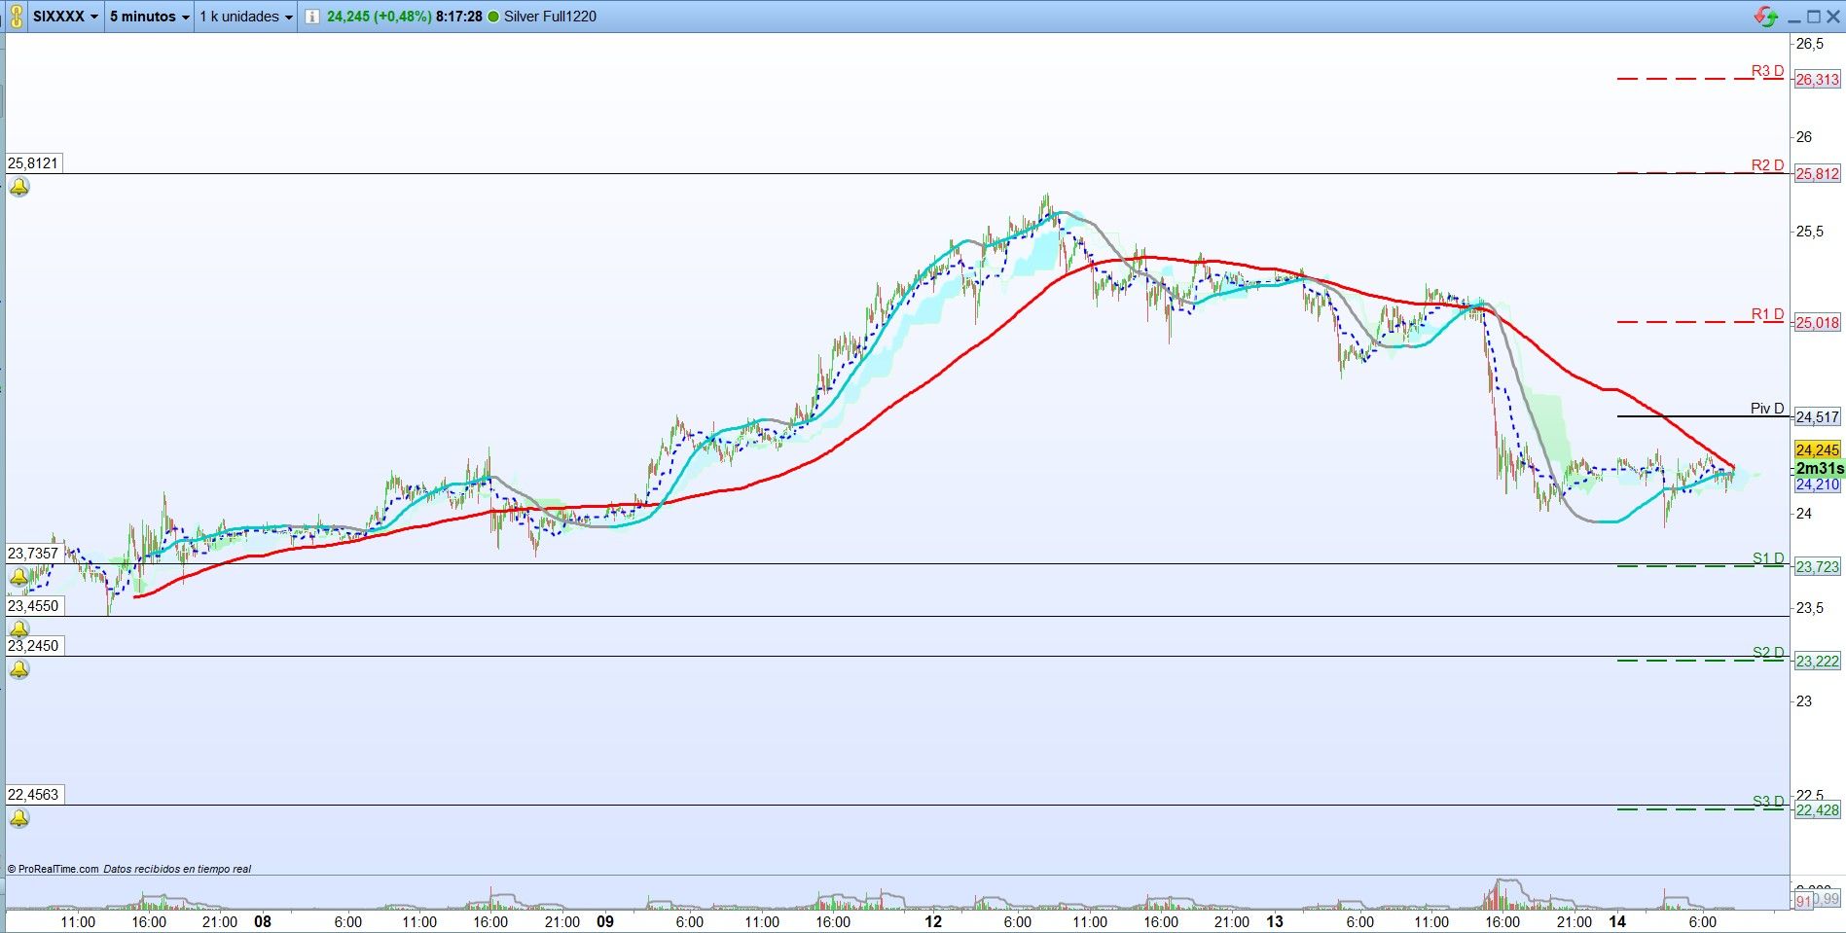
Task: Click the alert bell under 25,8121
Action: (19, 187)
